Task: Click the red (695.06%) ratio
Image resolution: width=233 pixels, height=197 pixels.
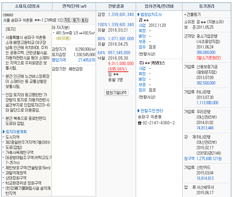Action: tap(118, 69)
